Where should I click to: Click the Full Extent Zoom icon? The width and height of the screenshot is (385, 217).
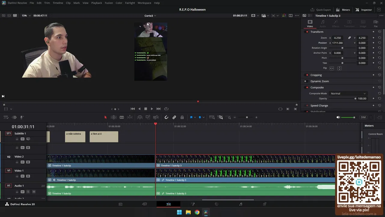pos(212,117)
